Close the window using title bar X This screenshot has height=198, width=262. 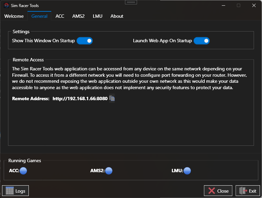coord(254,5)
